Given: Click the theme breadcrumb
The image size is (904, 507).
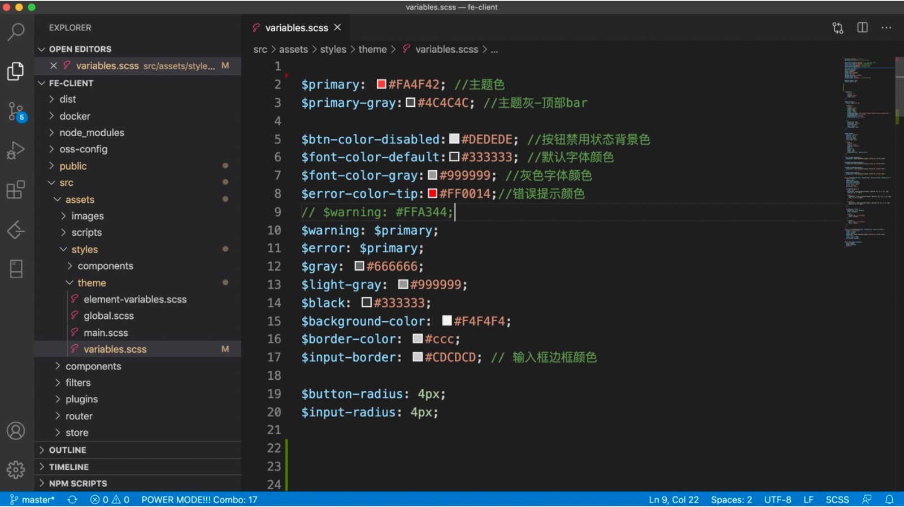Looking at the screenshot, I should click(373, 50).
